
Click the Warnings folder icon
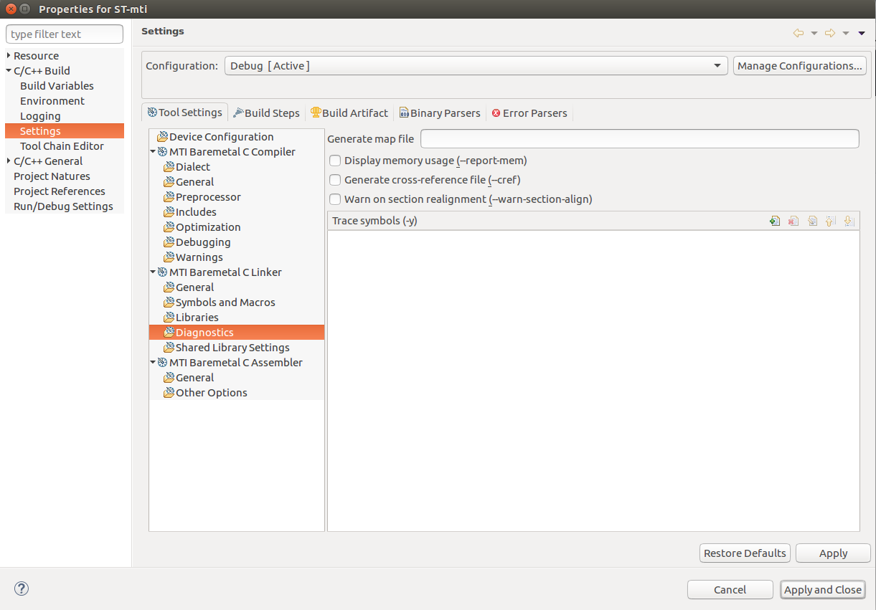(x=169, y=257)
